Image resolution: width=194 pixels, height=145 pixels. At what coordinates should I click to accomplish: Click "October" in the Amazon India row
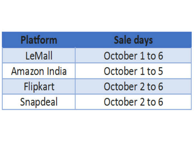click(x=118, y=71)
